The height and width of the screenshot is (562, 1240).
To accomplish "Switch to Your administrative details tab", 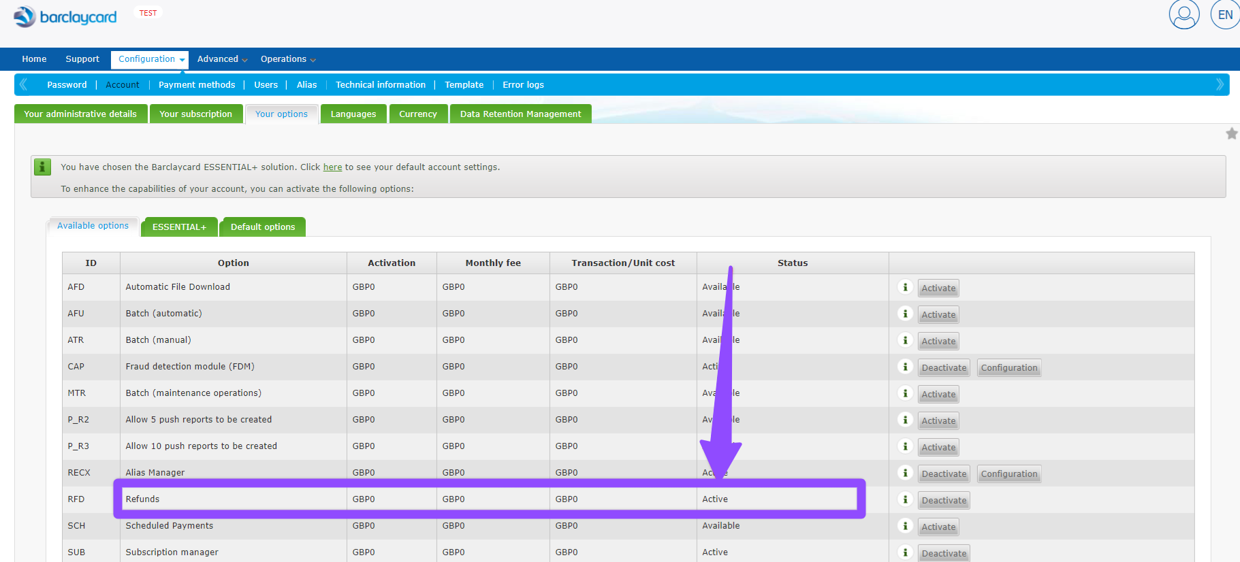I will [80, 114].
